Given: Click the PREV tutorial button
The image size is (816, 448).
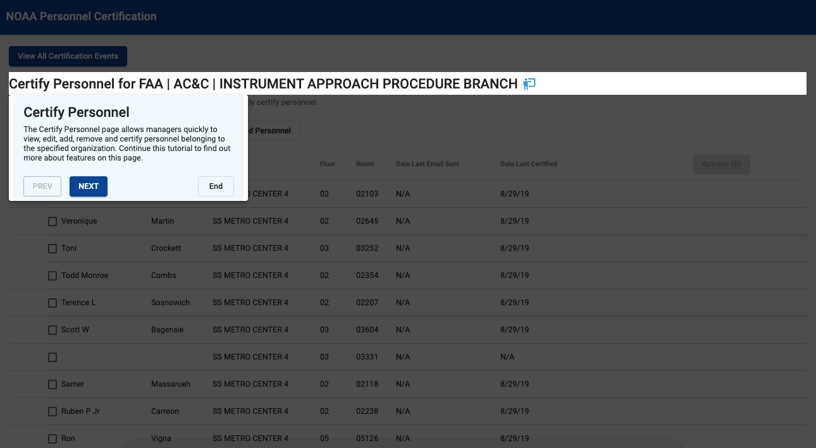Looking at the screenshot, I should [x=42, y=186].
